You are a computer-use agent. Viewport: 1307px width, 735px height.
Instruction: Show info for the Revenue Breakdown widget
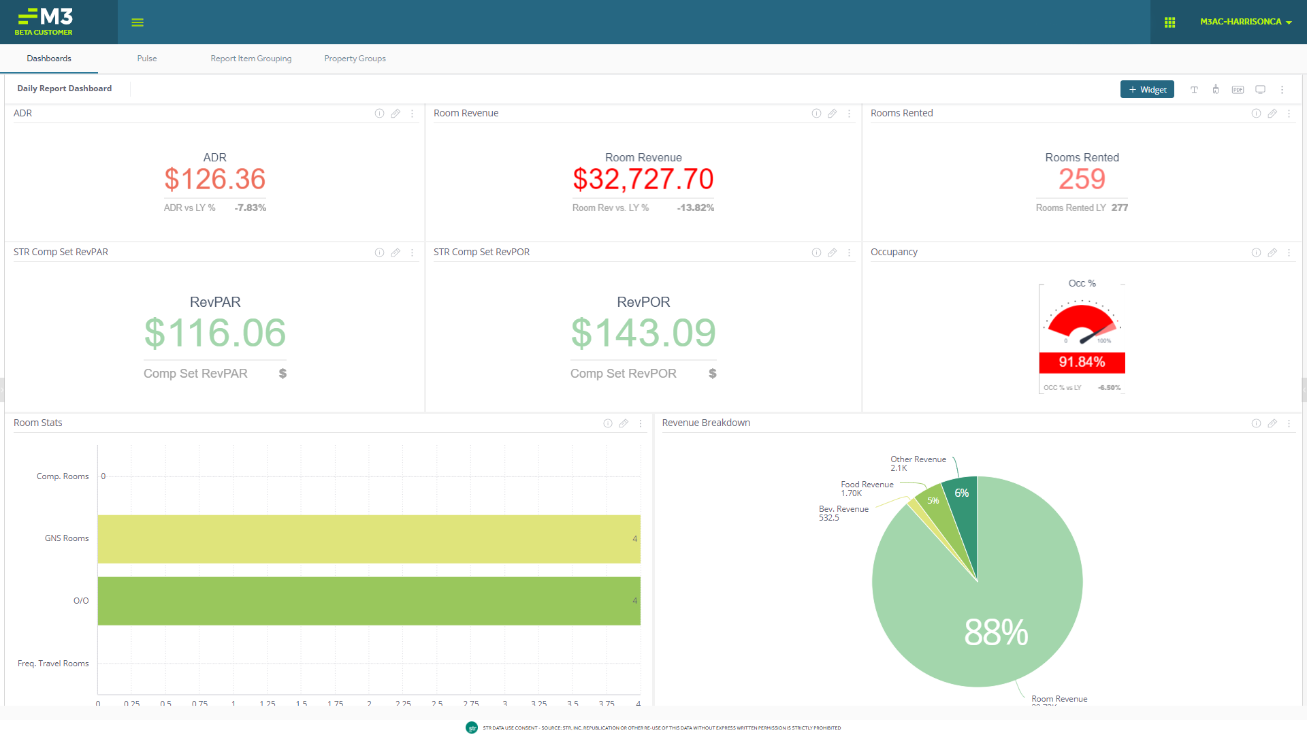click(1256, 423)
